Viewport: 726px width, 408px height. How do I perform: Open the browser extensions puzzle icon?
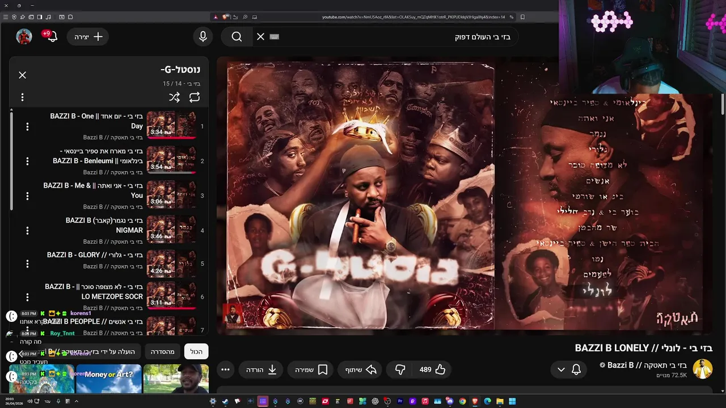70,17
